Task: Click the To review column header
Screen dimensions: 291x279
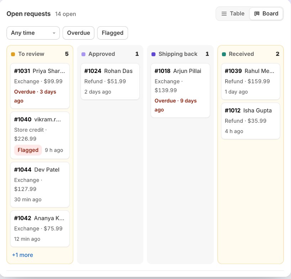Action: (x=40, y=54)
